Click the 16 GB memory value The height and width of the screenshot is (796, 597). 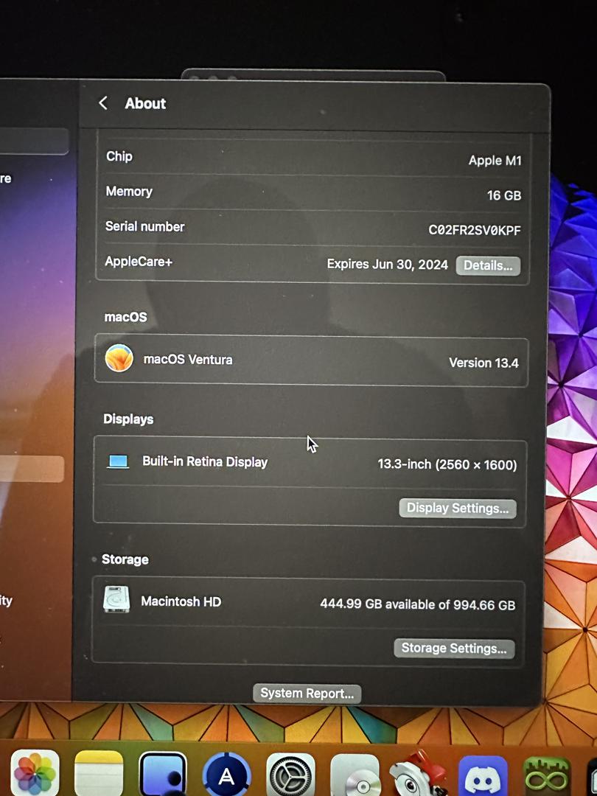[504, 195]
